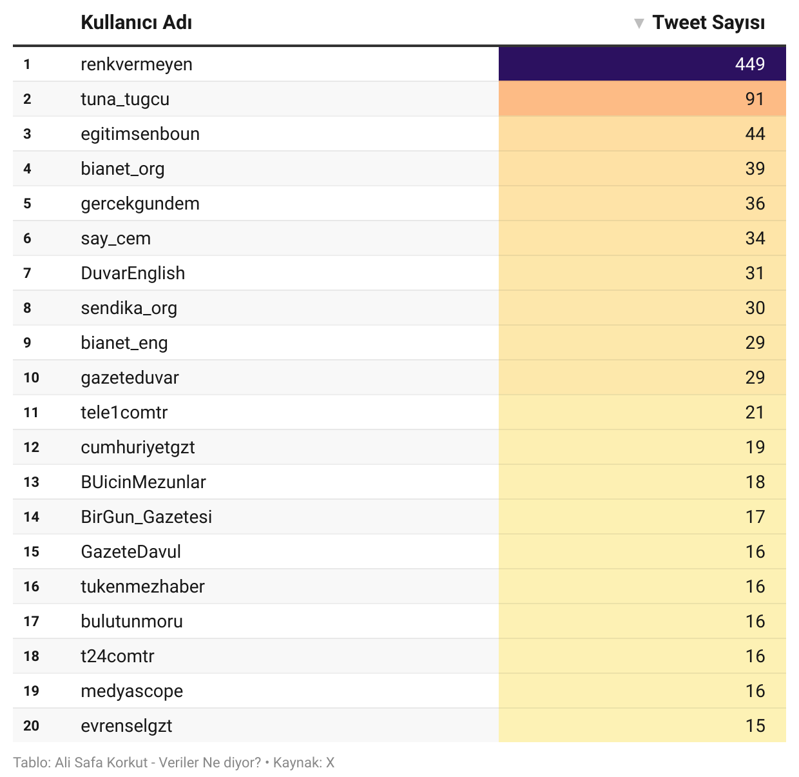Select the bianet_org entry
Viewport: 799px width, 777px height.
tap(122, 169)
